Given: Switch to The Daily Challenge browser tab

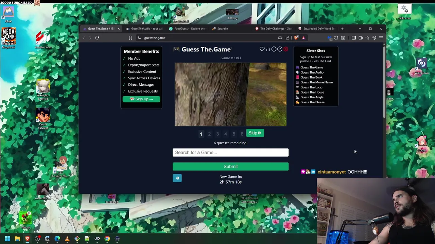Looking at the screenshot, I should tap(274, 28).
